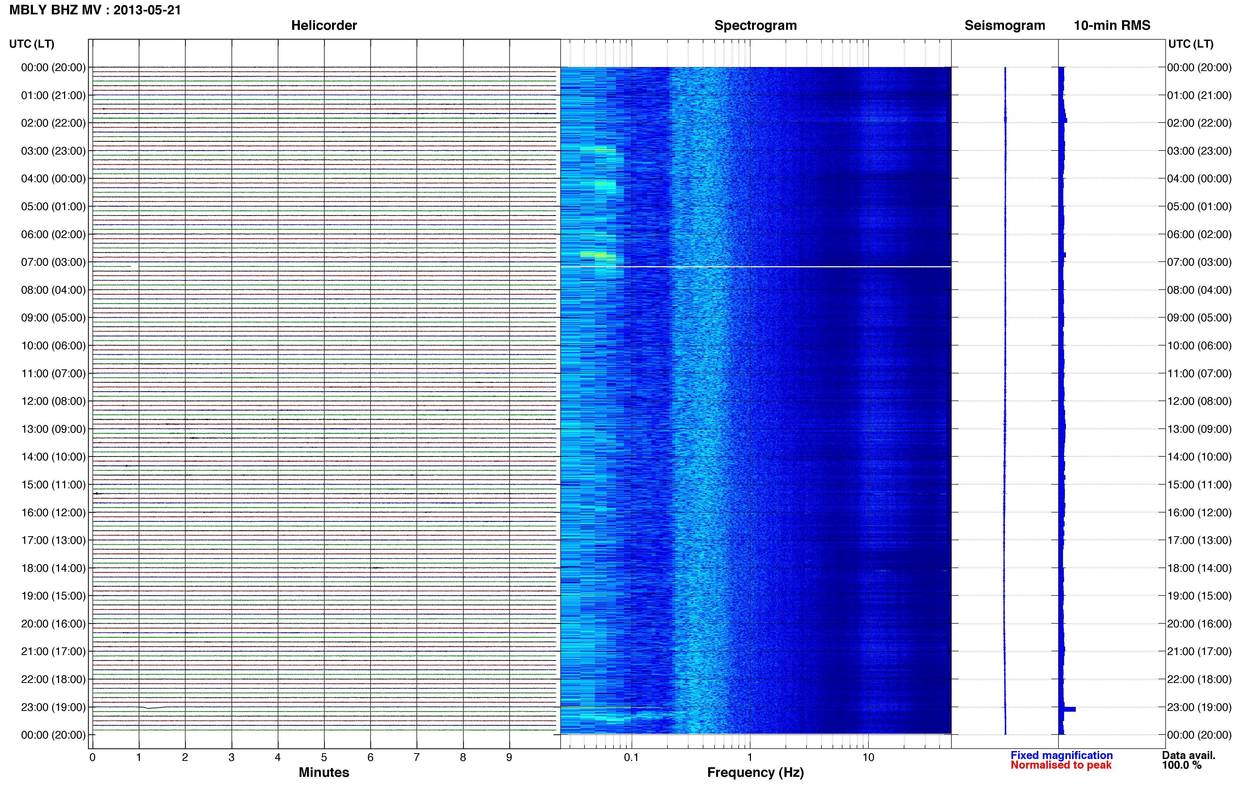
Task: Click the left-axis label 23:00 (19:00)
Action: coord(53,707)
